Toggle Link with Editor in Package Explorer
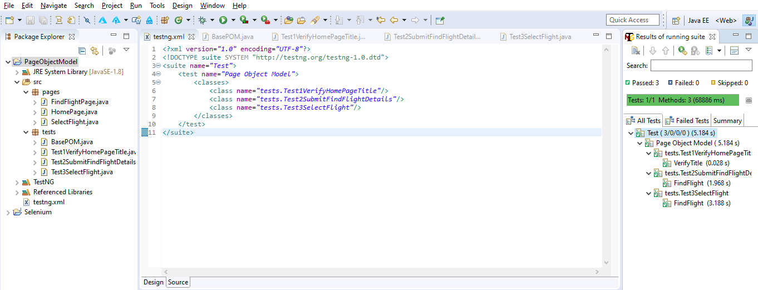The image size is (758, 290). click(x=95, y=51)
